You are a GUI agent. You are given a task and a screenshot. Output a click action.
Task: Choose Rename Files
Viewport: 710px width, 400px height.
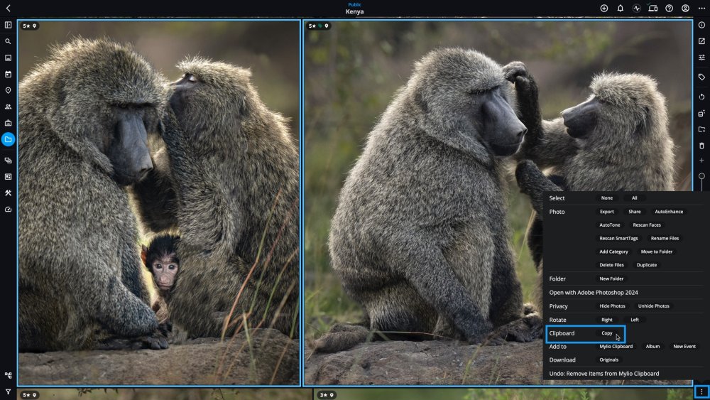click(x=665, y=238)
